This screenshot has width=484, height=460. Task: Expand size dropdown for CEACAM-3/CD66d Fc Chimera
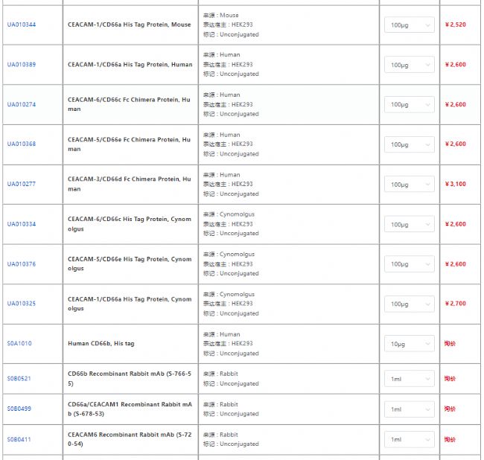tap(409, 185)
